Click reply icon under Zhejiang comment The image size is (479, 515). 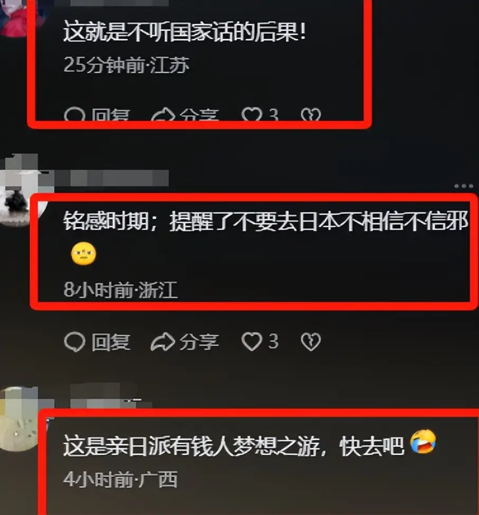coord(75,342)
